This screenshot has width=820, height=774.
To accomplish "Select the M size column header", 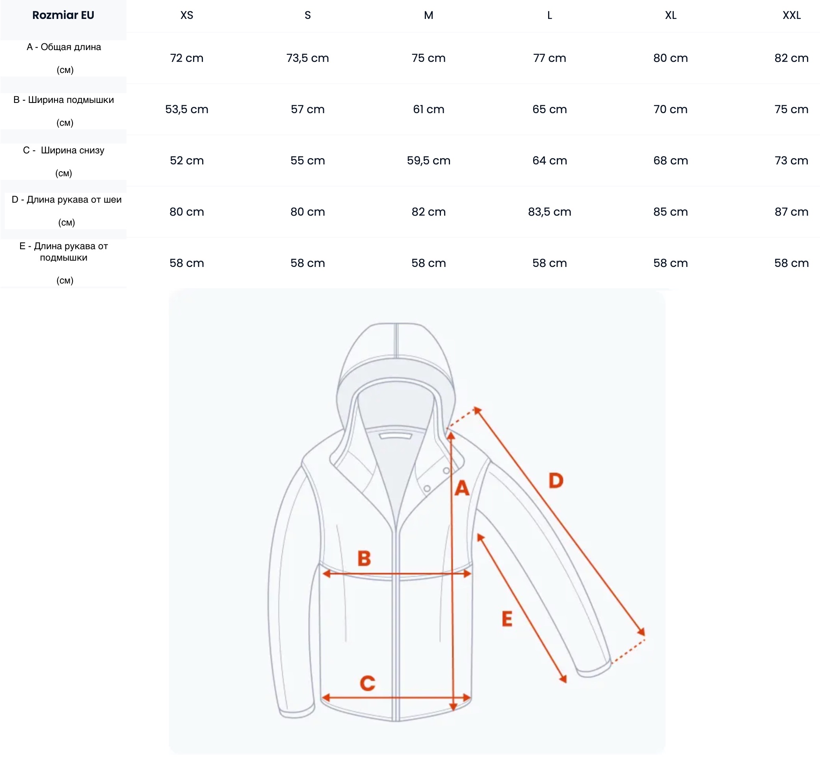I will pos(429,15).
